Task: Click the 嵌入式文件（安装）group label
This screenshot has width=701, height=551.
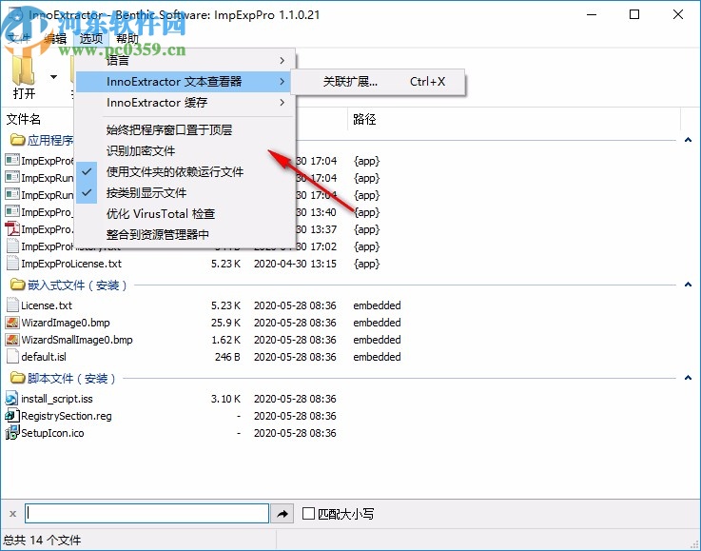Action: [x=77, y=285]
